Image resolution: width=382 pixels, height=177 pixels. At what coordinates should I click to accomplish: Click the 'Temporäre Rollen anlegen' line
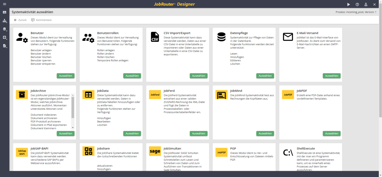coord(113,60)
